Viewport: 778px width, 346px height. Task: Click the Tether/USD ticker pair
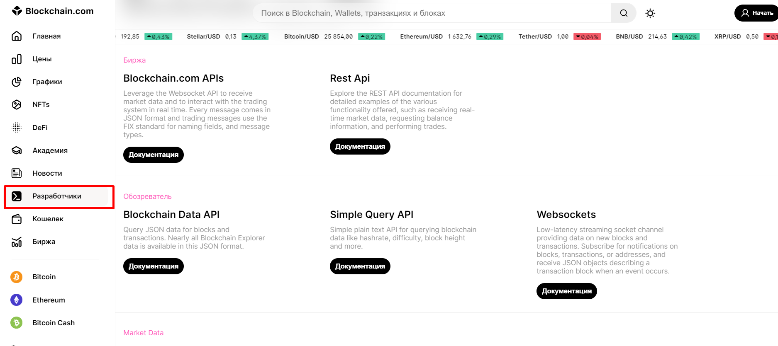tap(535, 36)
